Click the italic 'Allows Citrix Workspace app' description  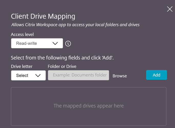click(75, 25)
